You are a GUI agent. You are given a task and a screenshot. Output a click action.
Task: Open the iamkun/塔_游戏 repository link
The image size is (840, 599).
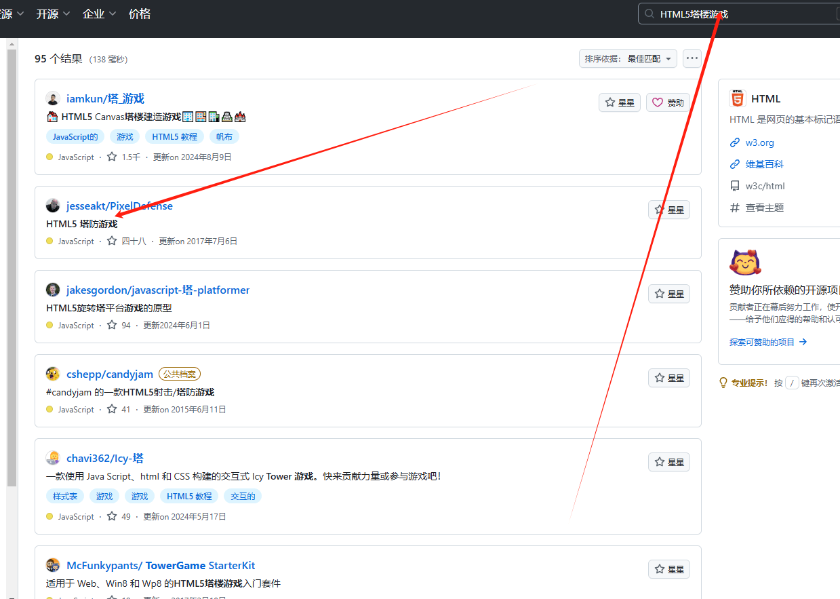point(105,98)
